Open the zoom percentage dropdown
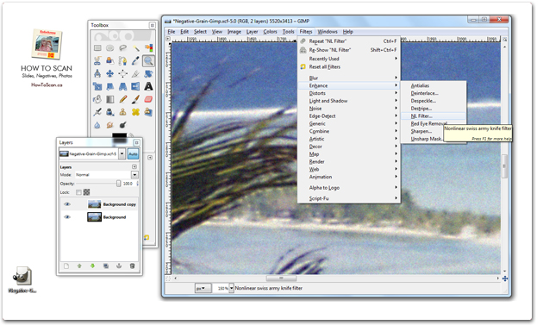This screenshot has width=543, height=325. [x=231, y=288]
